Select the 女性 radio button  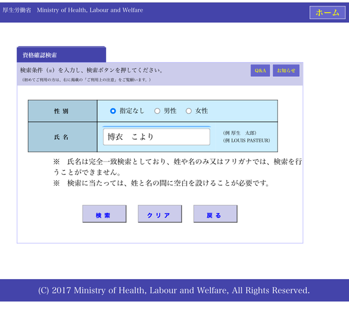188,111
